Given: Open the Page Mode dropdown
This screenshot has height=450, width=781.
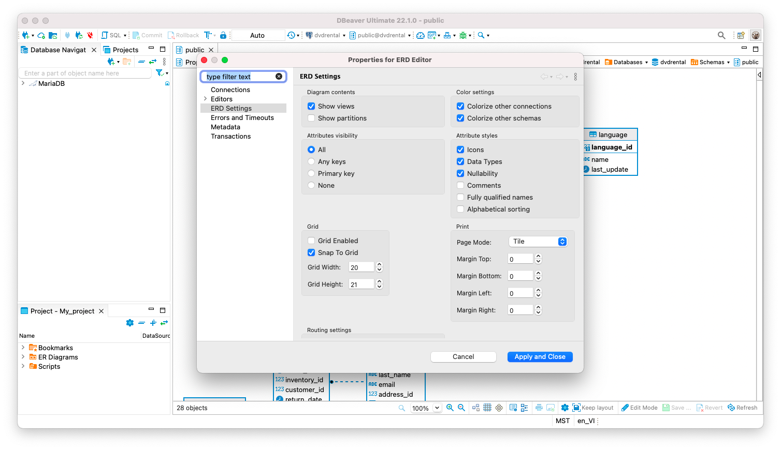Looking at the screenshot, I should tap(538, 241).
